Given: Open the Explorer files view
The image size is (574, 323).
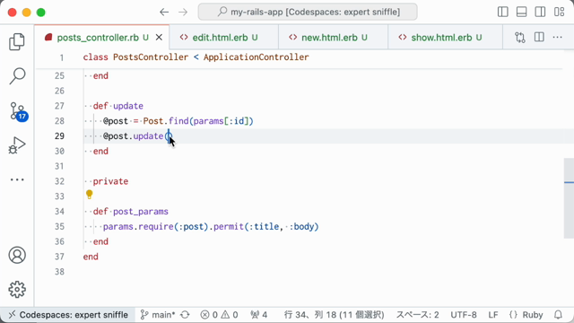Looking at the screenshot, I should click(17, 42).
